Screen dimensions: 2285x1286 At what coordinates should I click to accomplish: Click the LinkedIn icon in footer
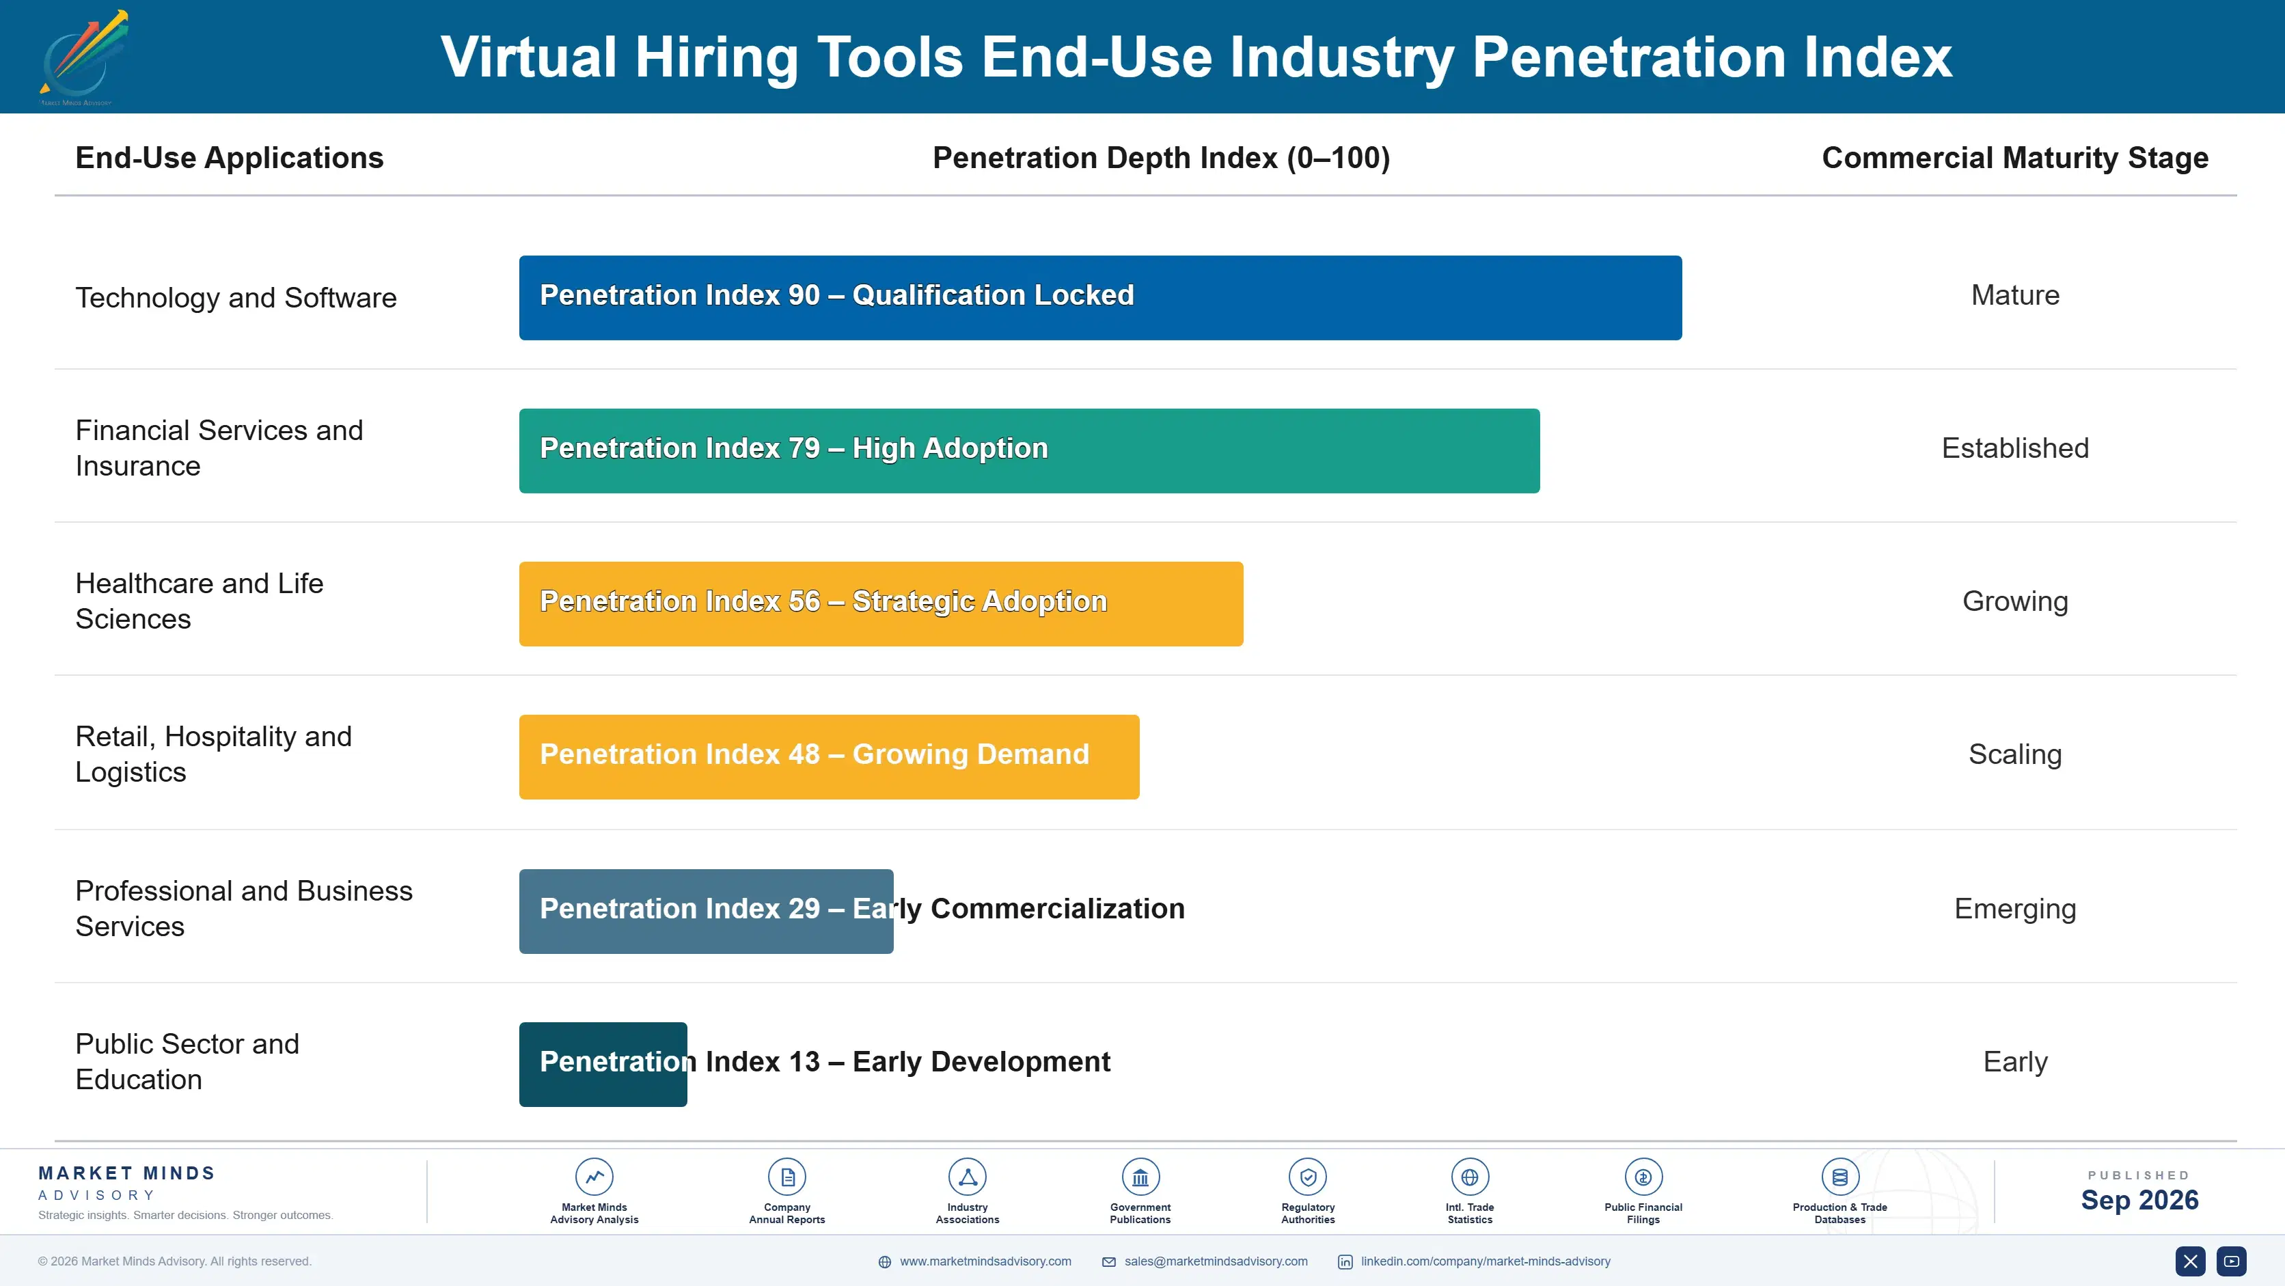(1345, 1262)
